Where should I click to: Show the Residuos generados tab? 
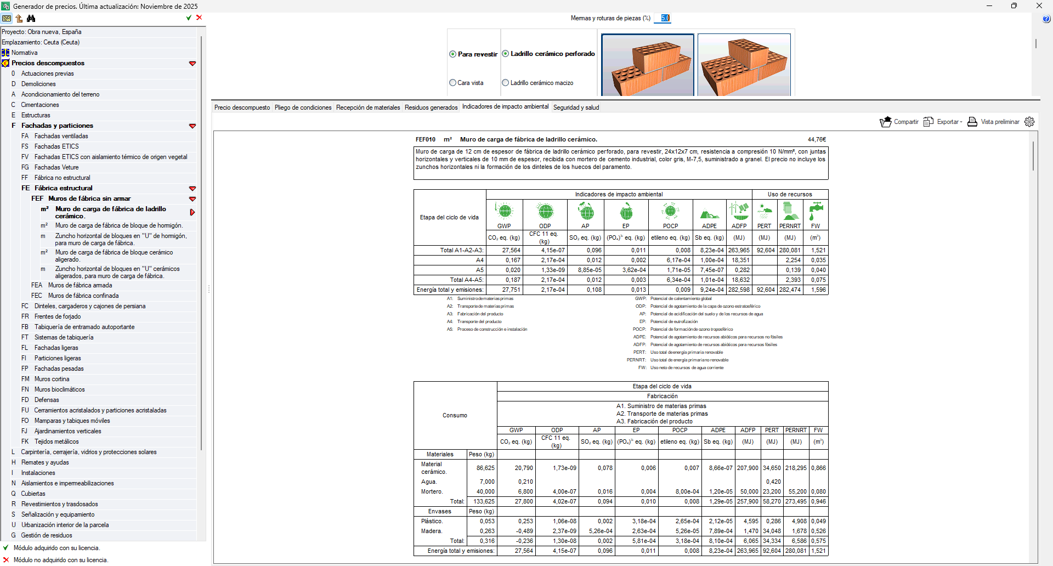(x=431, y=107)
